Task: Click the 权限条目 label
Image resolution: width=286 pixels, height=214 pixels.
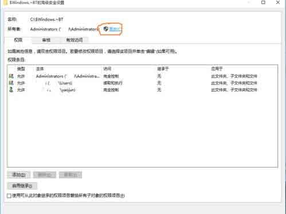Action: [17, 60]
